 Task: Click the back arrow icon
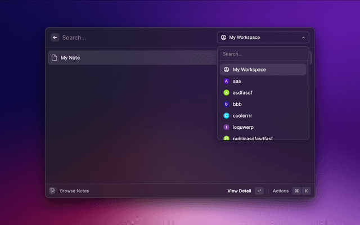tap(55, 38)
